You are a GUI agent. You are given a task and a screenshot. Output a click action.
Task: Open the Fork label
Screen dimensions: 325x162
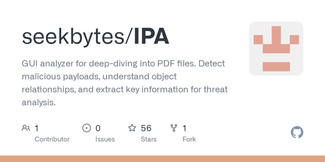click(189, 139)
